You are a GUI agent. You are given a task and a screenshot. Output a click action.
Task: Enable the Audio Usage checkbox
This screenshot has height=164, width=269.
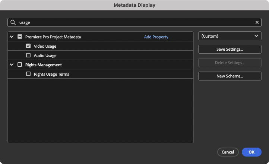28,55
